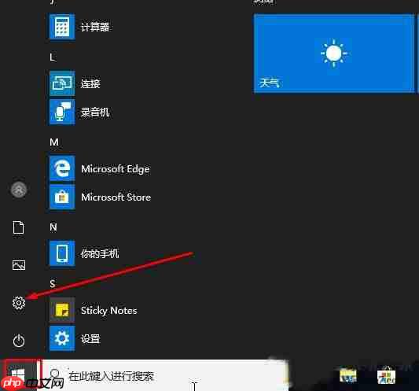The width and height of the screenshot is (419, 391).
Task: Click the Windows Start button
Action: click(x=18, y=375)
